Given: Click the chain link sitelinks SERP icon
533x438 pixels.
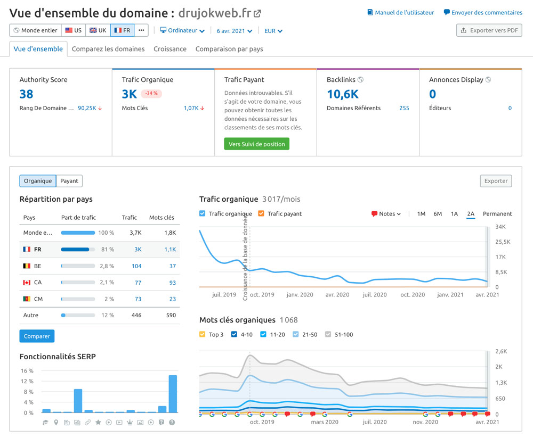Looking at the screenshot, I should click(x=88, y=423).
